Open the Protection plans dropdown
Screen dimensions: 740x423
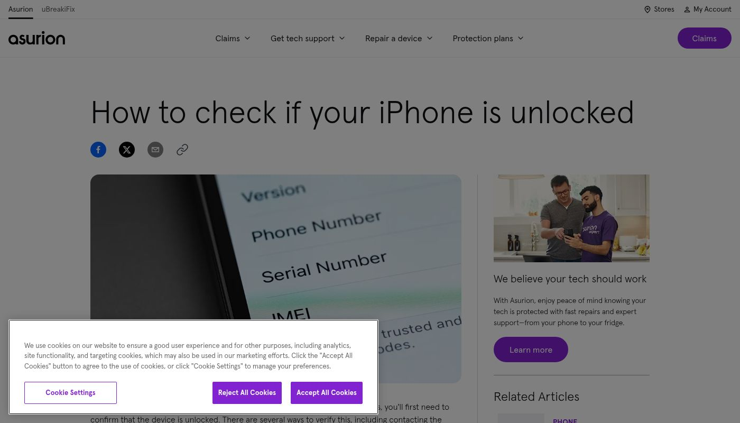tap(488, 39)
